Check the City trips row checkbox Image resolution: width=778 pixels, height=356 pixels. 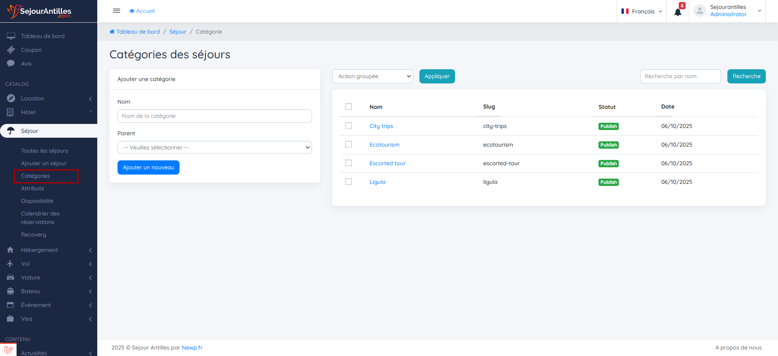point(348,126)
